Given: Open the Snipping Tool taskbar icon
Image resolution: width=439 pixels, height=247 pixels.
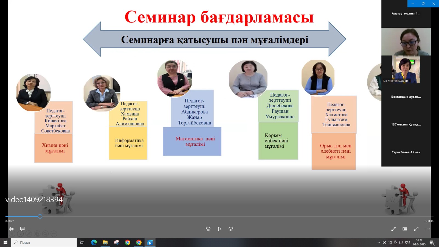Looking at the screenshot, I should (x=116, y=243).
